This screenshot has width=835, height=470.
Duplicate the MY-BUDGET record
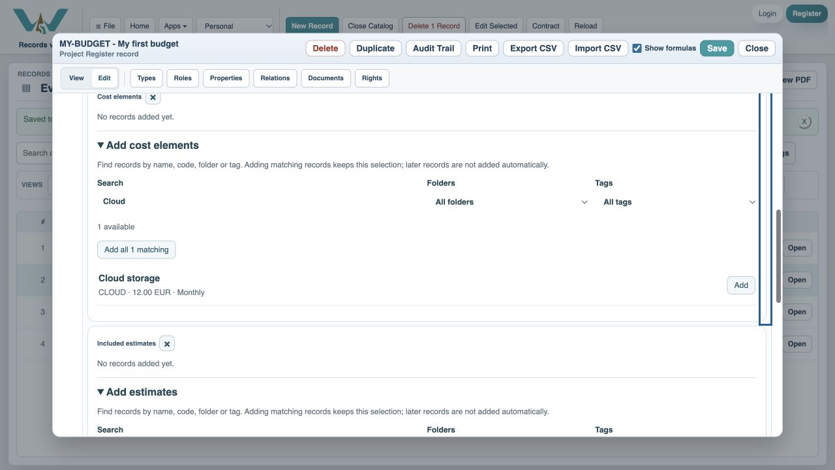(376, 48)
